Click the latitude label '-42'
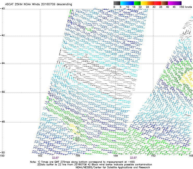Screen dimensions: 193x169 pyautogui.click(x=2, y=35)
